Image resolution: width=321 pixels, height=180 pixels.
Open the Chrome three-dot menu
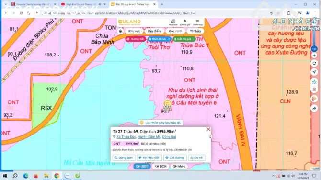point(315,13)
